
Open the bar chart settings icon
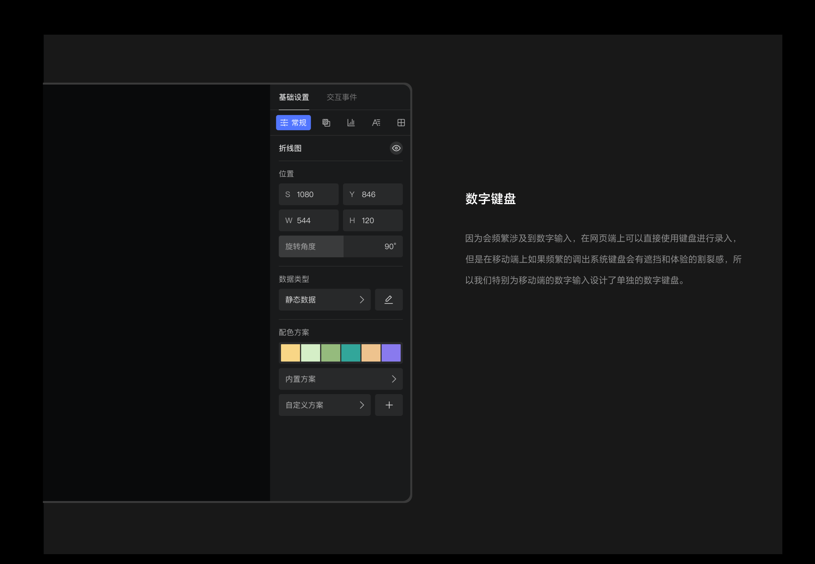tap(351, 123)
